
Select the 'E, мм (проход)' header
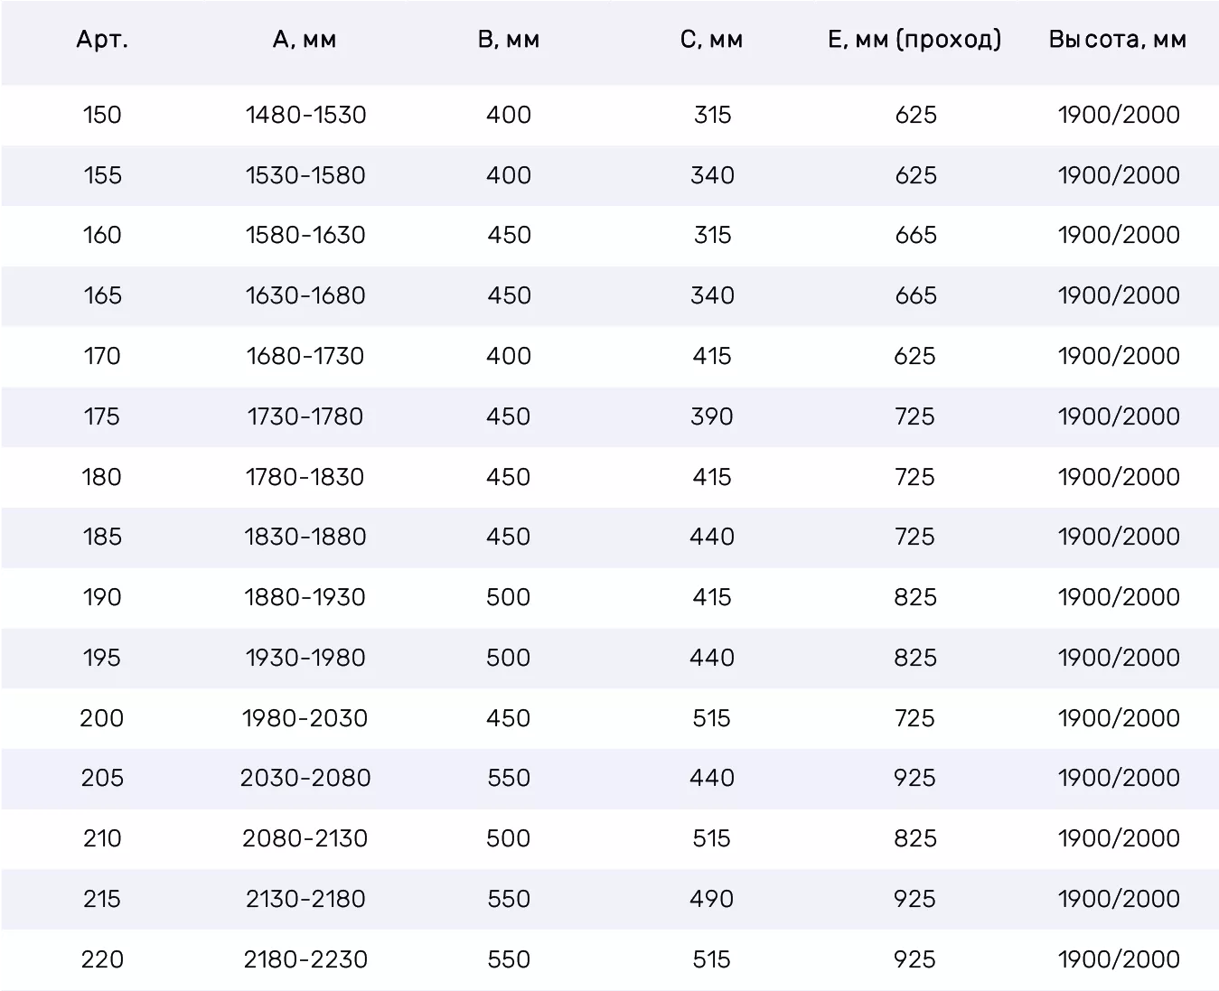914,40
